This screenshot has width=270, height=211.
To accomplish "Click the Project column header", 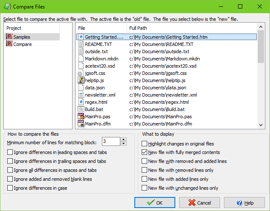I will point(32,28).
